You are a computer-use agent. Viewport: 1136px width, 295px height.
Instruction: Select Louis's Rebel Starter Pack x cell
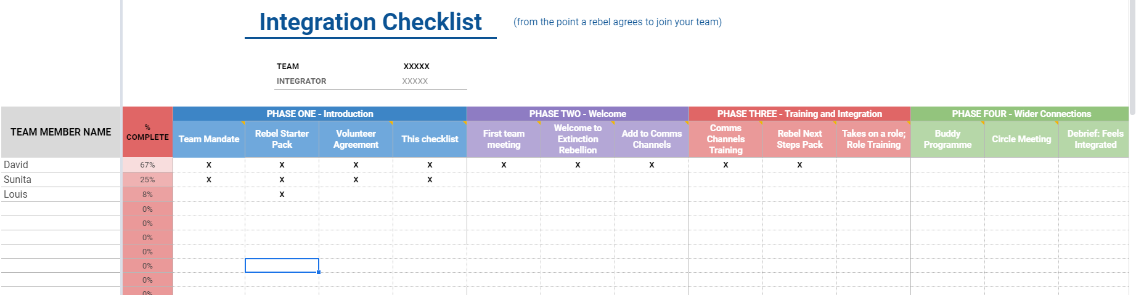pyautogui.click(x=282, y=194)
